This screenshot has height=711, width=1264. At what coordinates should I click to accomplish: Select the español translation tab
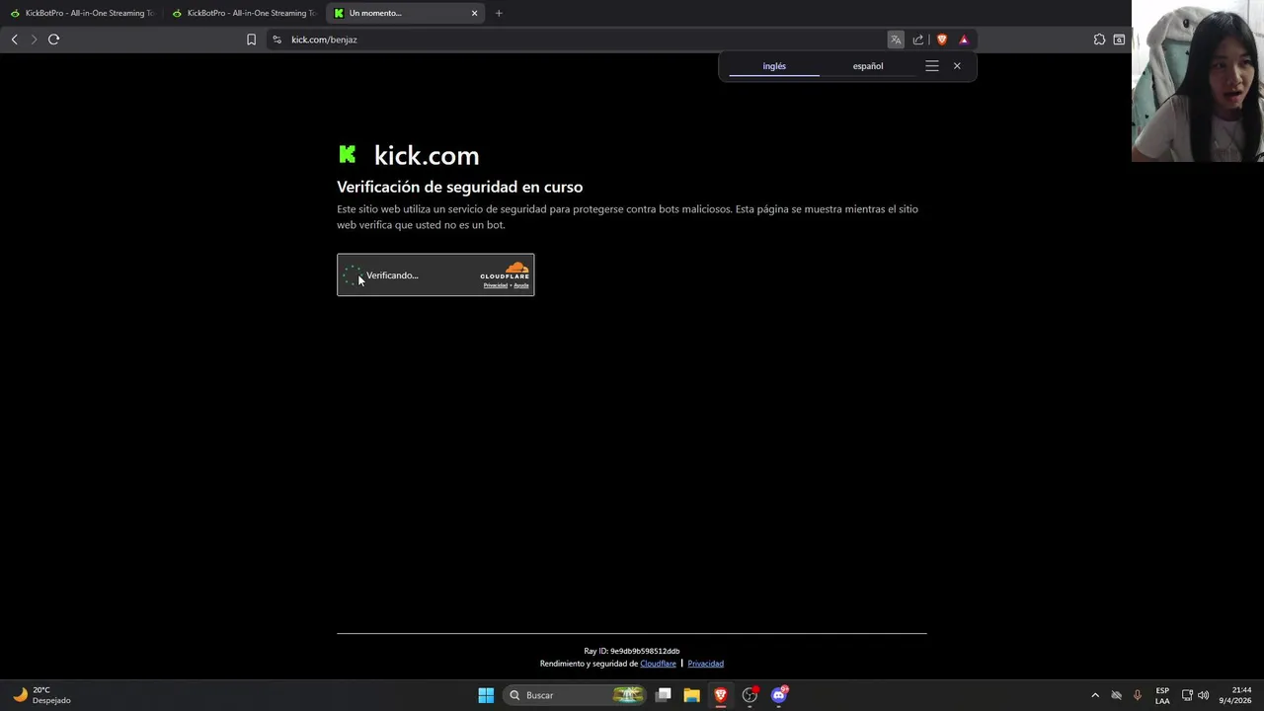pyautogui.click(x=868, y=66)
